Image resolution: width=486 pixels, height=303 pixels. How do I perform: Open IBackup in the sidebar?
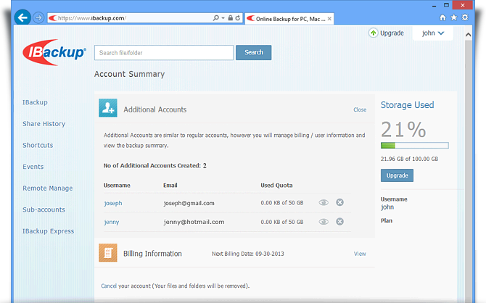(x=35, y=102)
